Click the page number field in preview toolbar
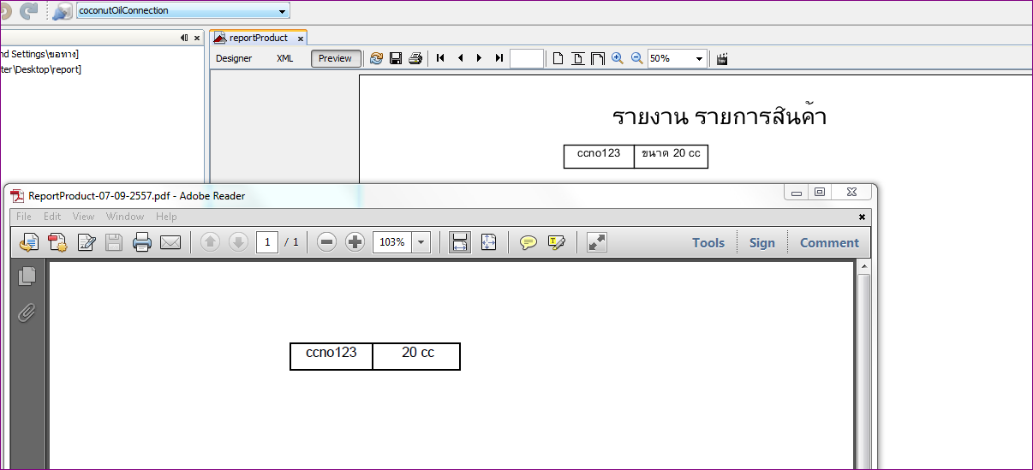Screen dimensions: 1033x470 point(527,58)
